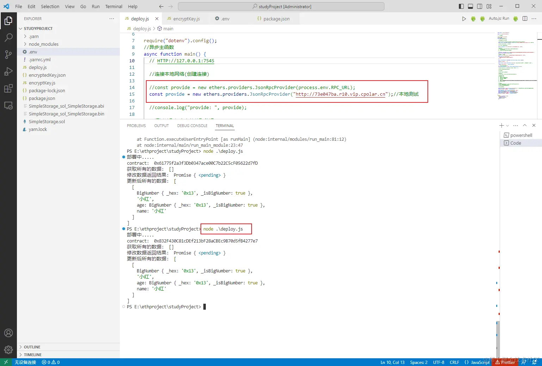Image resolution: width=542 pixels, height=366 pixels.
Task: Collapse the STUDYPROJECT folder section
Action: pos(68,29)
